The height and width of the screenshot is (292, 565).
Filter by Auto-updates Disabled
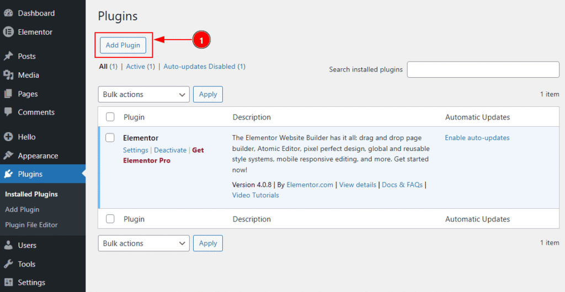pos(199,67)
